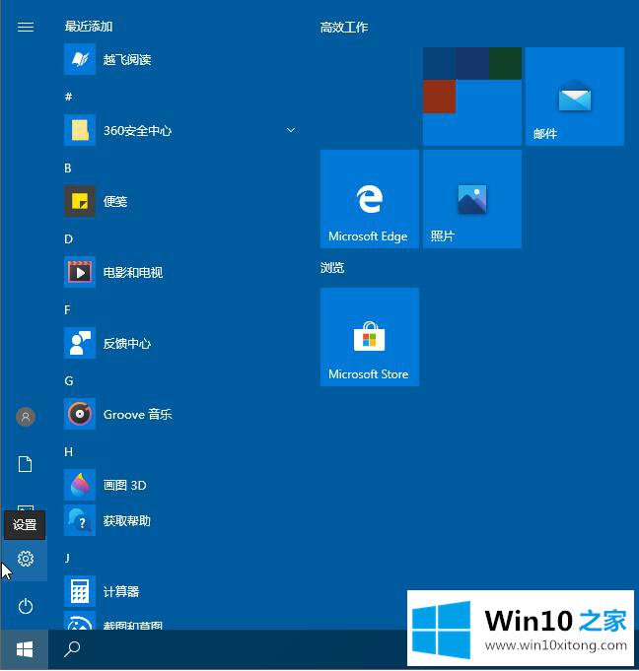Image resolution: width=639 pixels, height=671 pixels.
Task: Open the taskbar search magnifier
Action: 72,649
